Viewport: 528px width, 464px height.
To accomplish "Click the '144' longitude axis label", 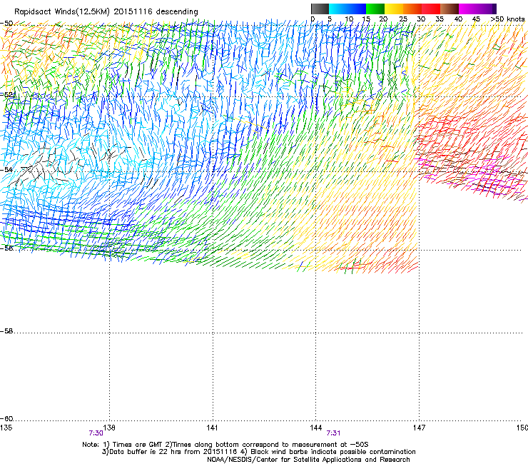I will (315, 428).
